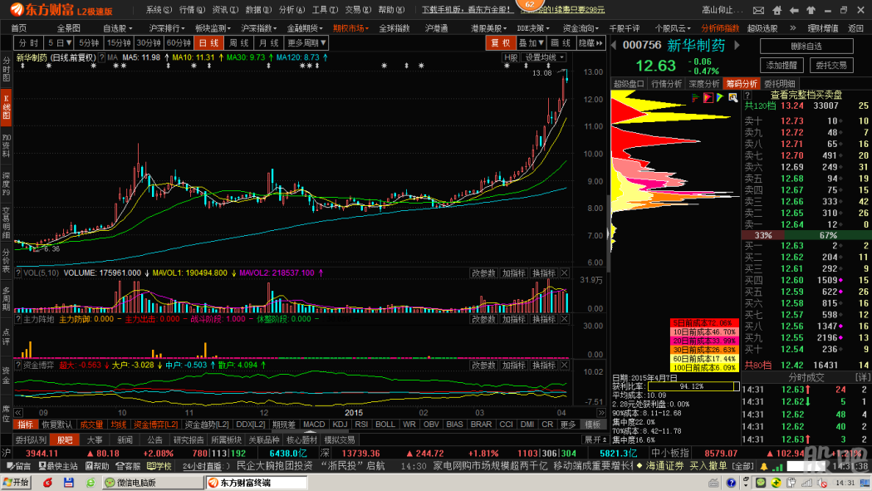Open the mail envelope icon
This screenshot has height=491, width=872.
tap(758, 10)
